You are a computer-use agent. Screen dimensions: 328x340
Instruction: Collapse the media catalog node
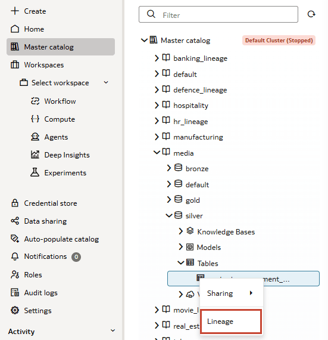tap(157, 153)
